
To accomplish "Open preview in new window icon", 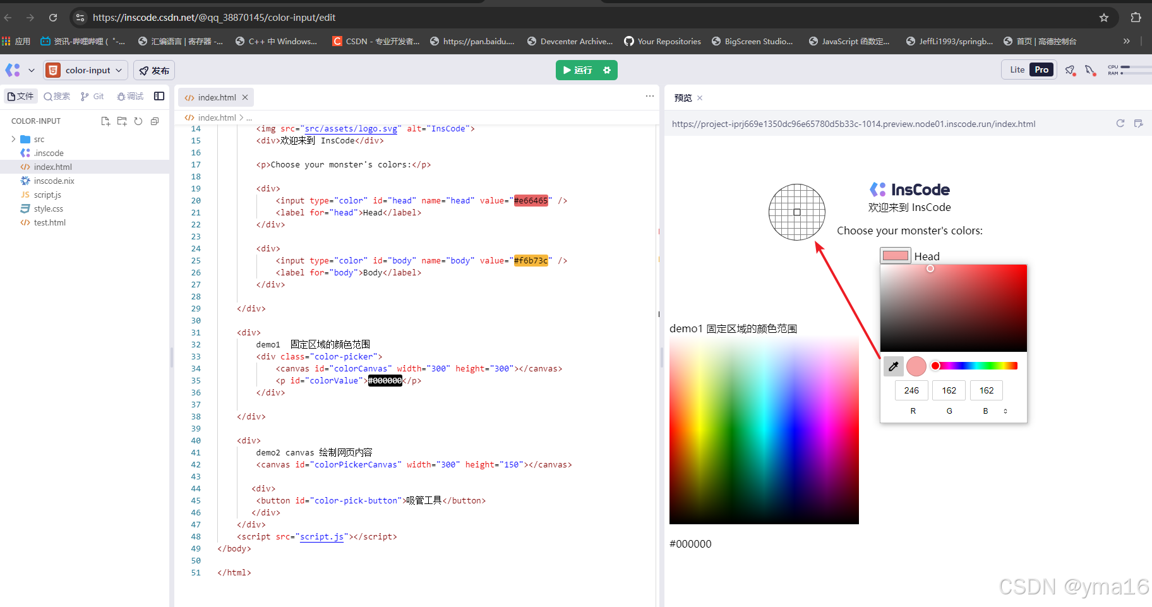I will coord(1138,123).
